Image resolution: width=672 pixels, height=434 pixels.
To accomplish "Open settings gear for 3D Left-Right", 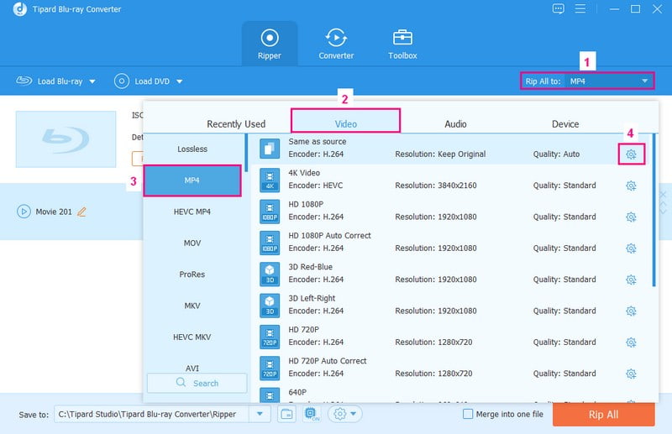I will (x=631, y=311).
